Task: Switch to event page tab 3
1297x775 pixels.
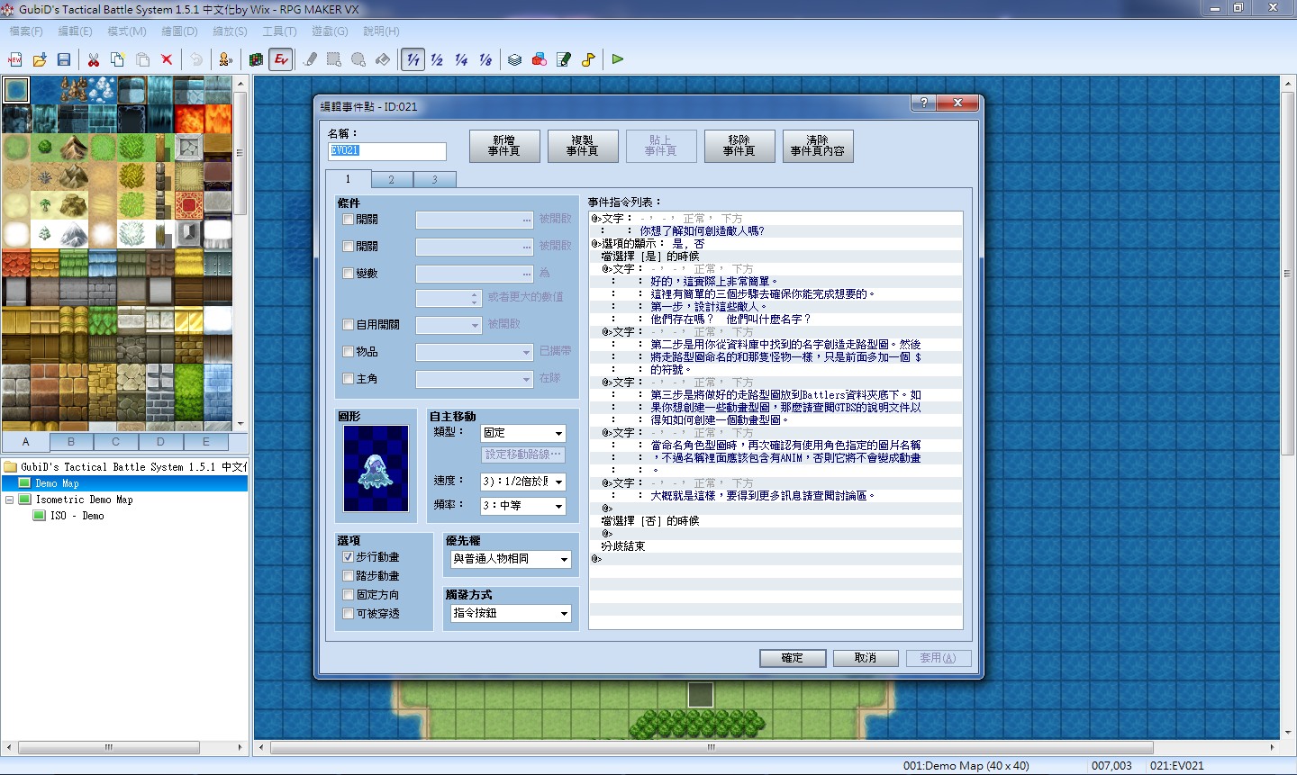Action: click(434, 180)
